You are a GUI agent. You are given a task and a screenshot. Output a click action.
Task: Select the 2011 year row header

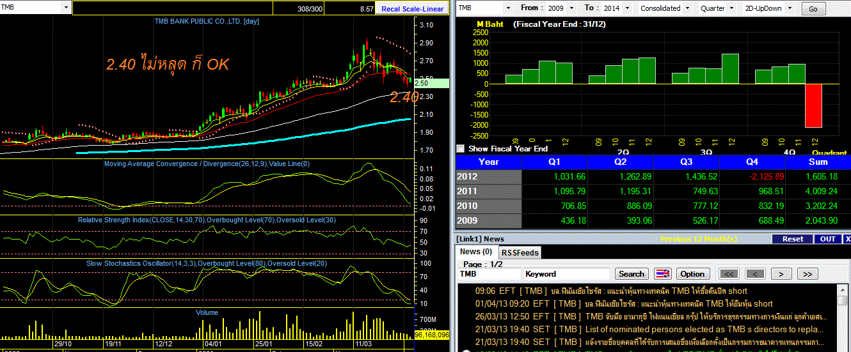[x=488, y=191]
